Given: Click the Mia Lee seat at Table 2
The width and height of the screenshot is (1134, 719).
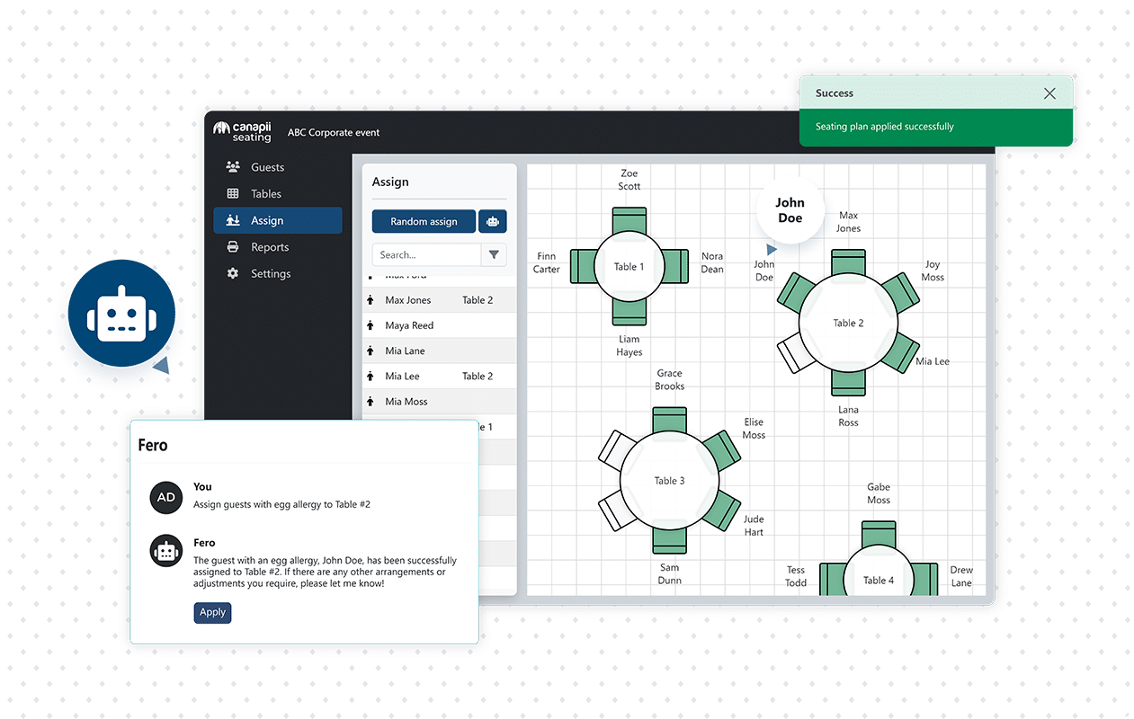Looking at the screenshot, I should [900, 352].
